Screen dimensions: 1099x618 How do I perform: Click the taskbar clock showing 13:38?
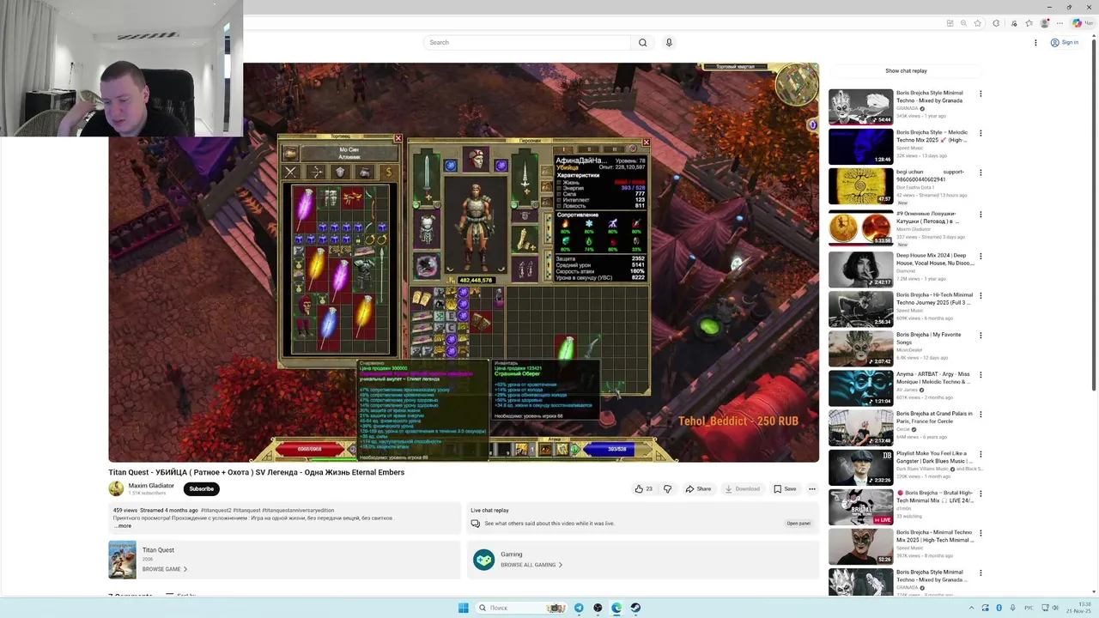(1078, 608)
